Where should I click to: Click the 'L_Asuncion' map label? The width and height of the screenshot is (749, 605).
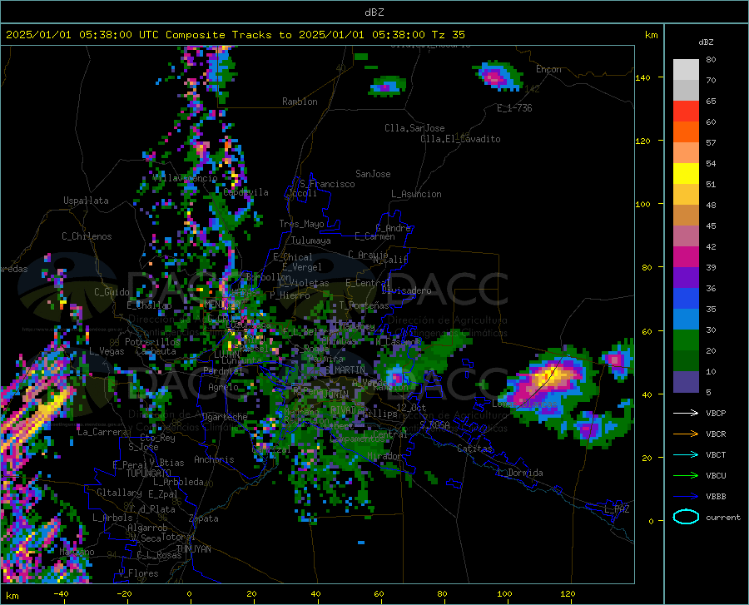[416, 194]
